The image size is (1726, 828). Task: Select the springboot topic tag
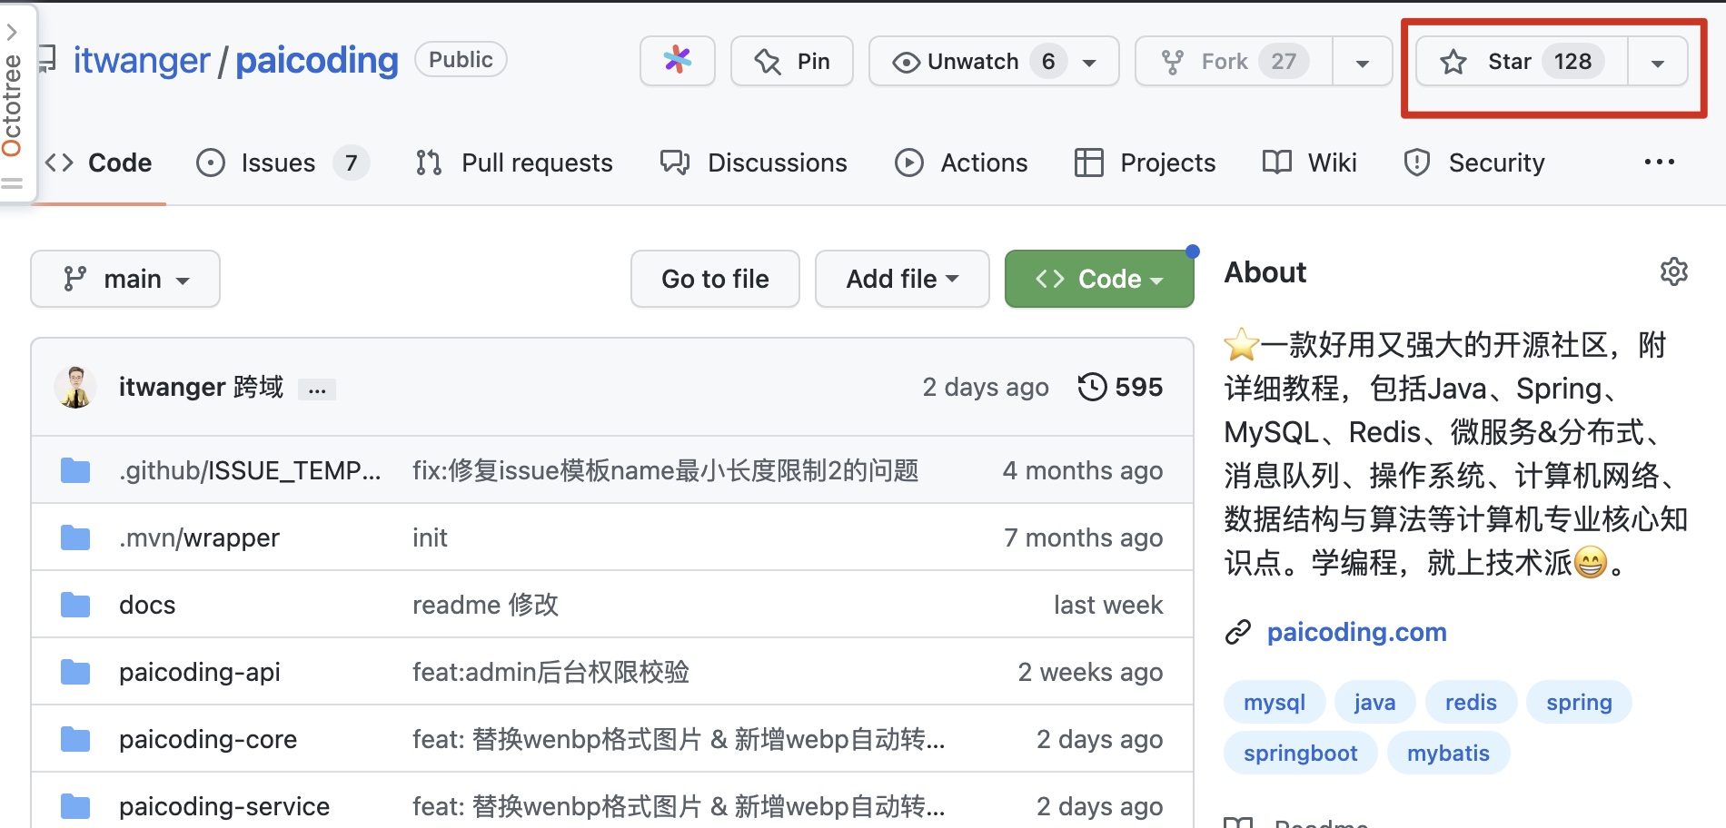coord(1300,753)
